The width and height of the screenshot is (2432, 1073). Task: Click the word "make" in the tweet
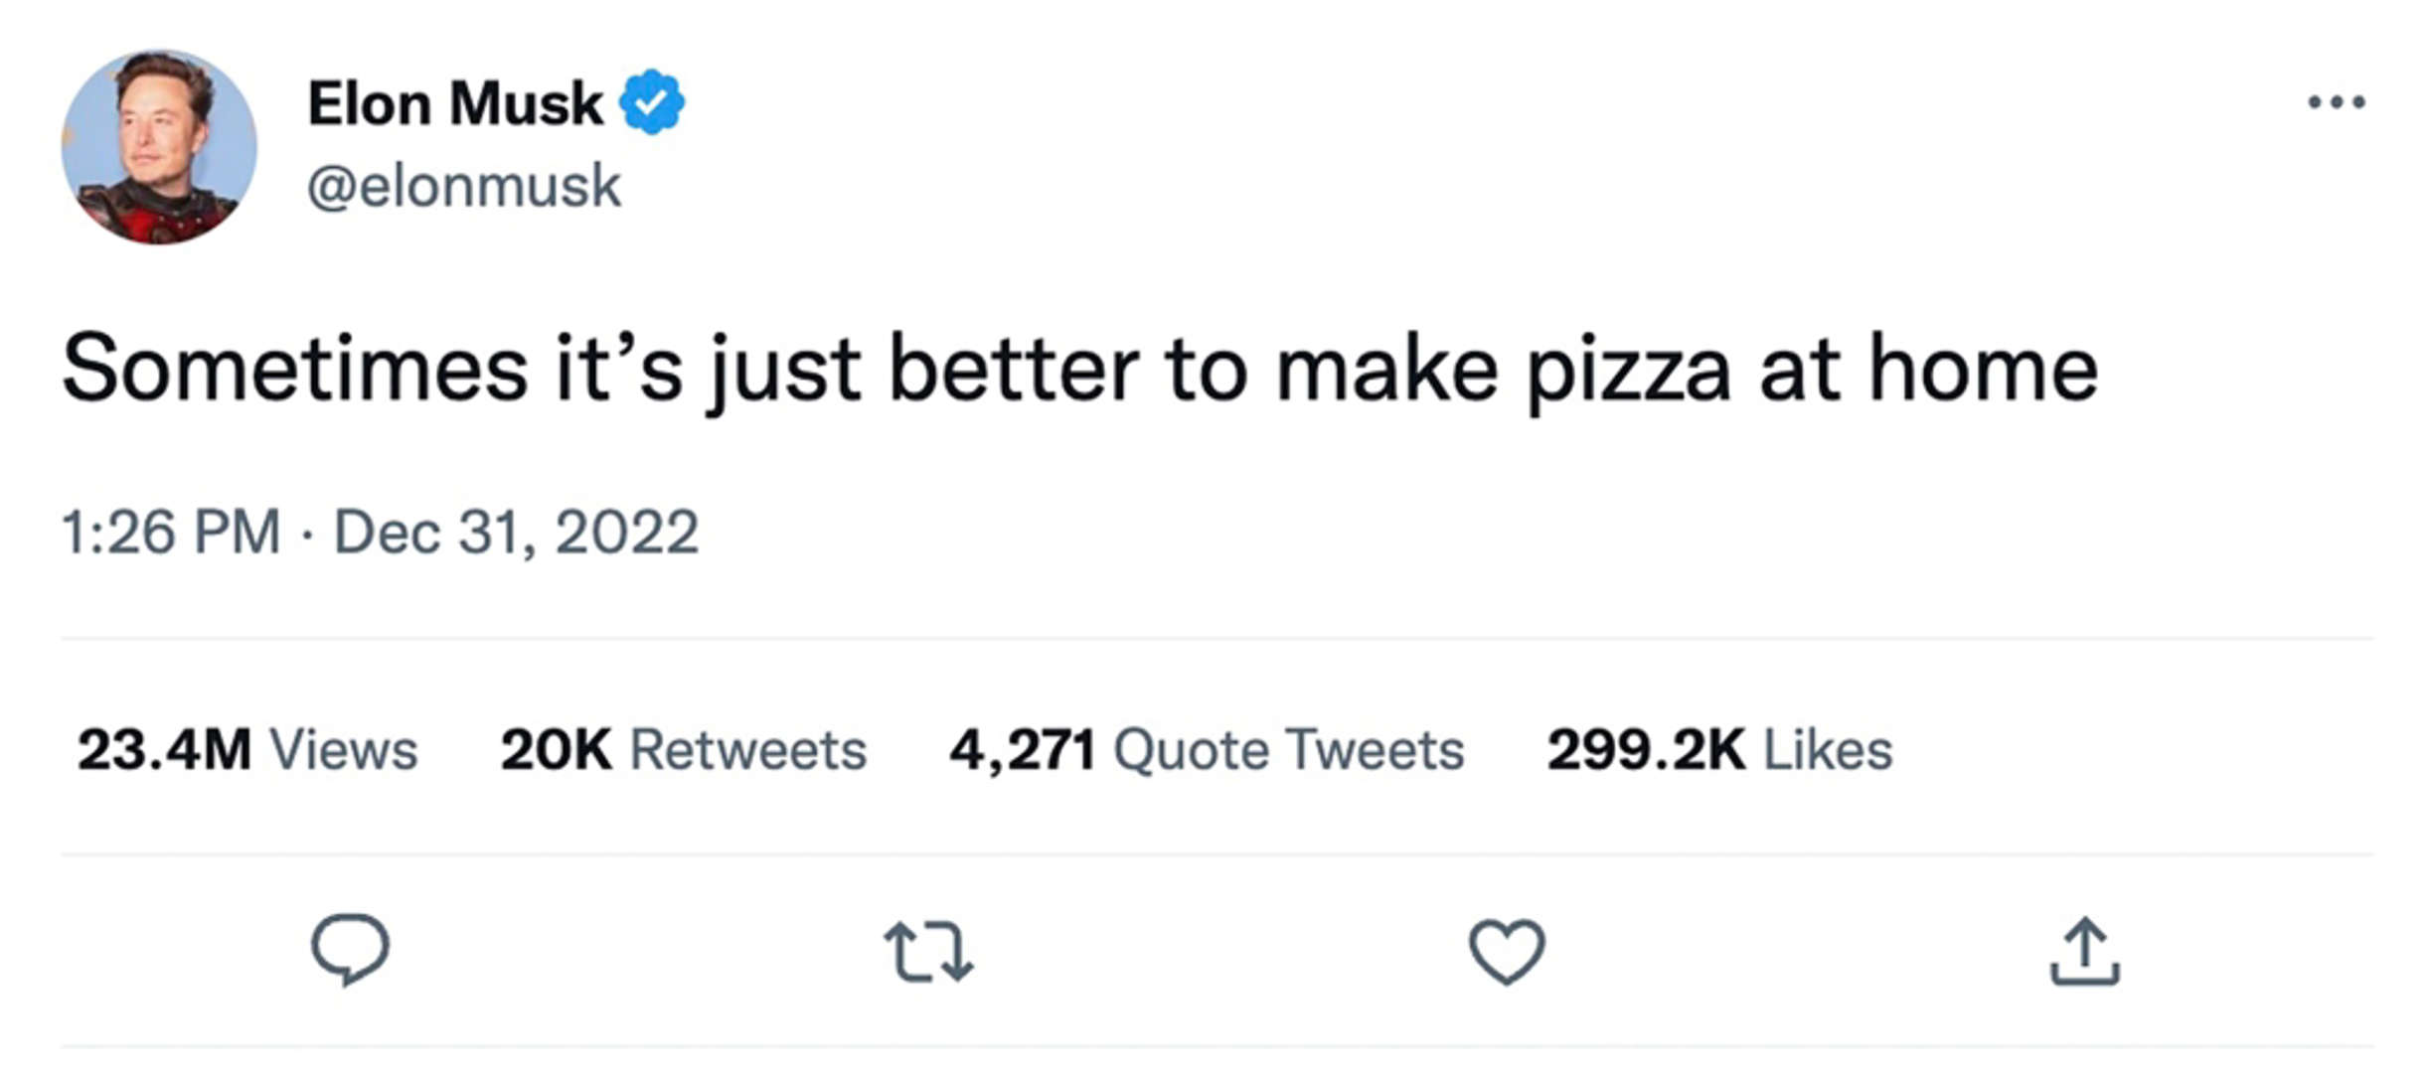coord(1386,370)
